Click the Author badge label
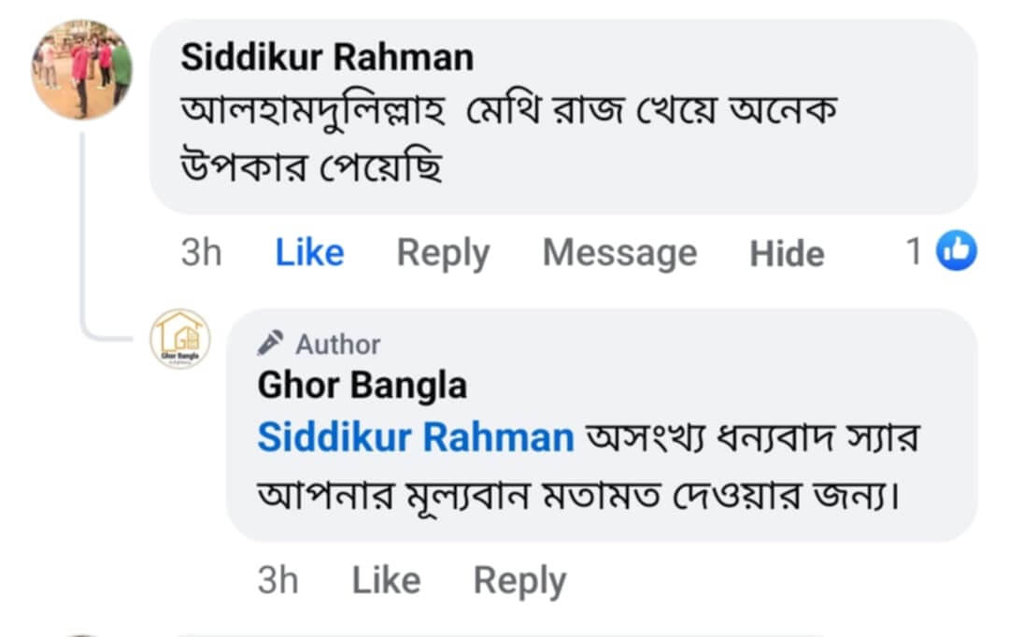The image size is (1009, 637). (337, 345)
